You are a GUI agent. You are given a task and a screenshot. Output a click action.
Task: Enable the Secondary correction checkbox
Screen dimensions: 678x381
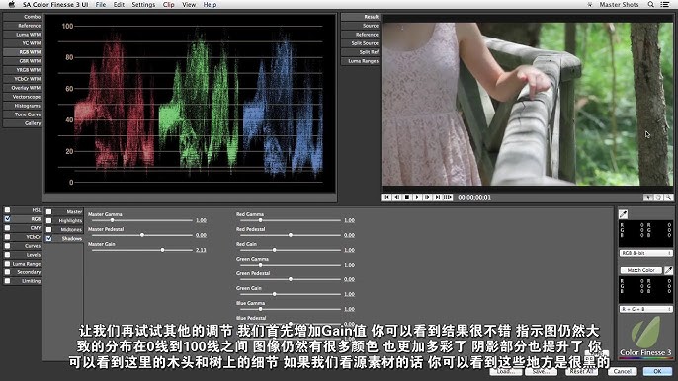click(x=7, y=272)
